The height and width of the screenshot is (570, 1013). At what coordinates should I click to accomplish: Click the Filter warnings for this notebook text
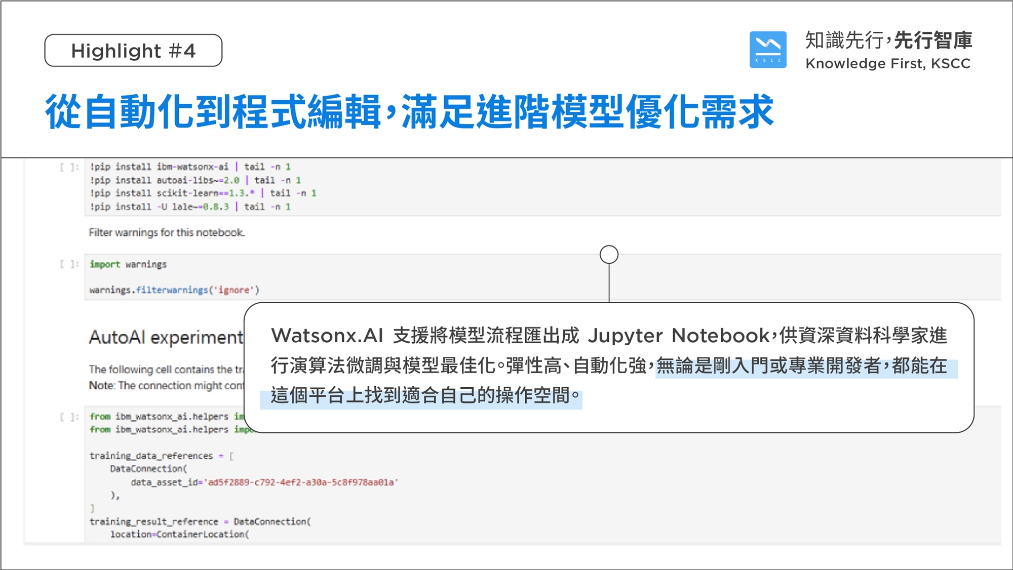coord(167,232)
